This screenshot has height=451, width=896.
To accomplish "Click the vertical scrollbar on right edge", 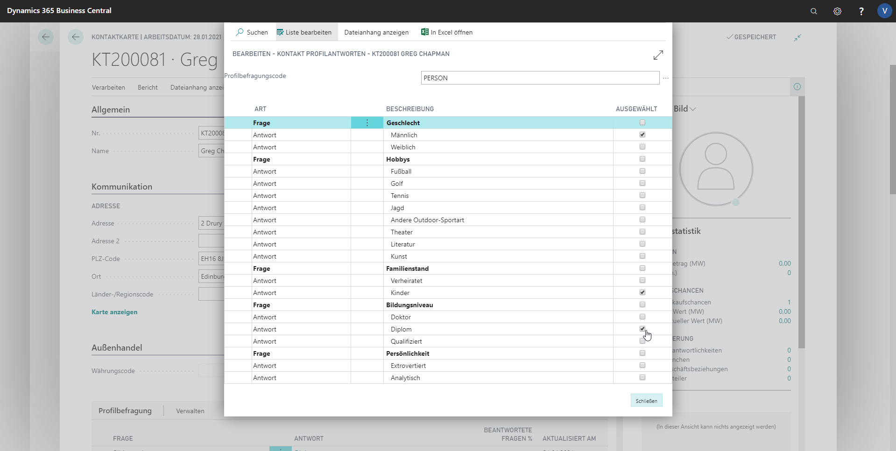I will tap(892, 131).
